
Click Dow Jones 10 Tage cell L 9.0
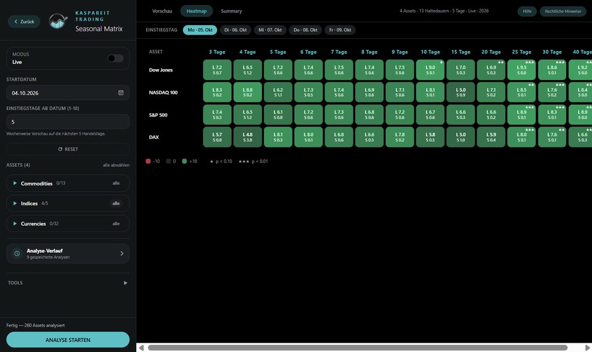point(430,70)
